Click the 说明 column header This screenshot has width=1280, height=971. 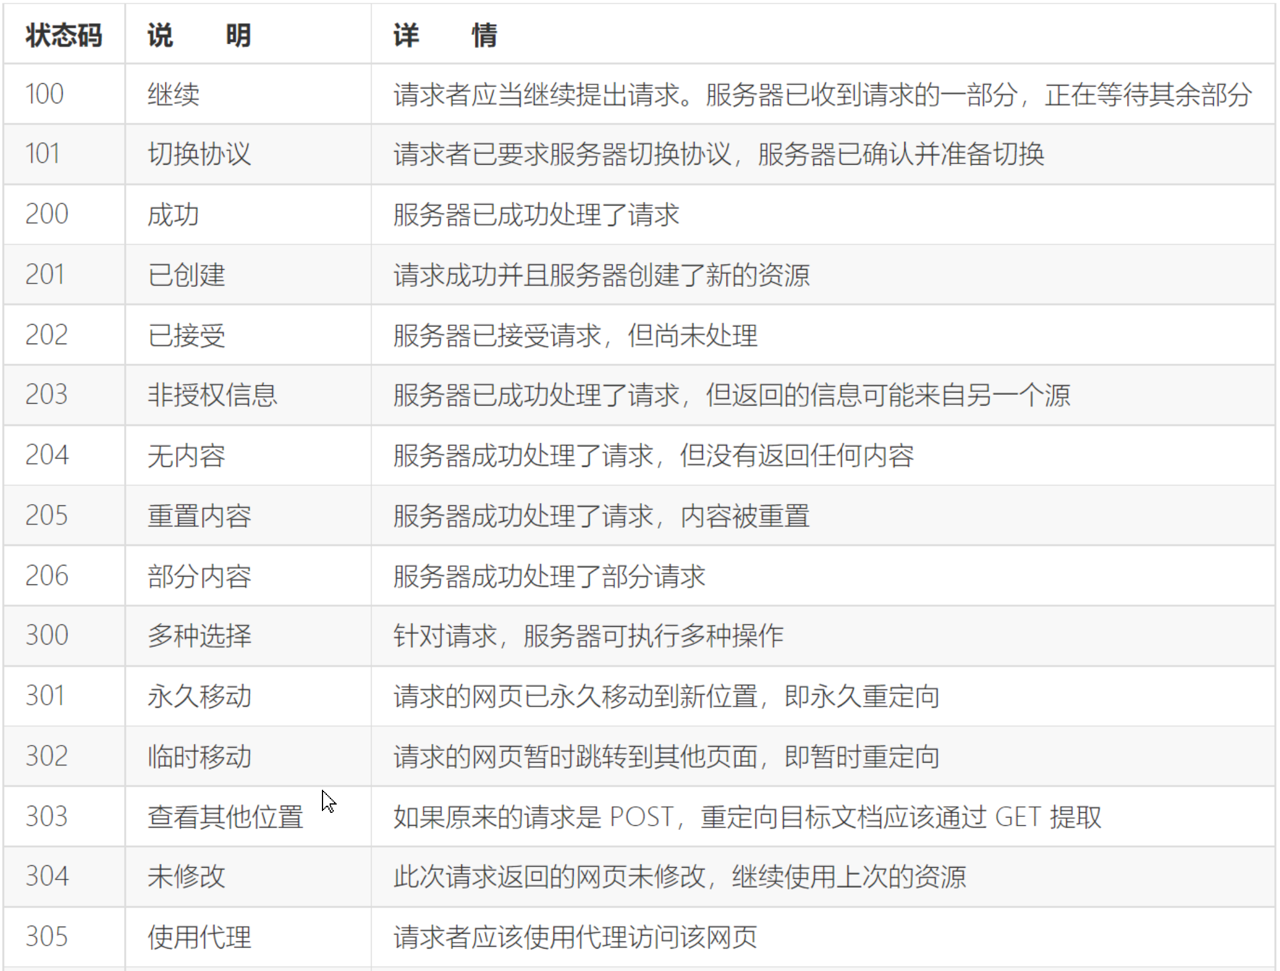(x=199, y=35)
